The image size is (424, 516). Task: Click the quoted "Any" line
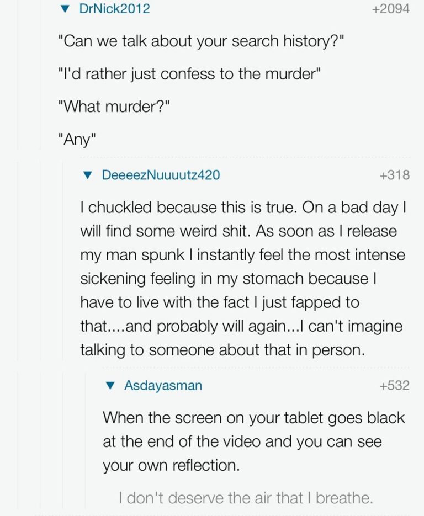click(x=77, y=139)
